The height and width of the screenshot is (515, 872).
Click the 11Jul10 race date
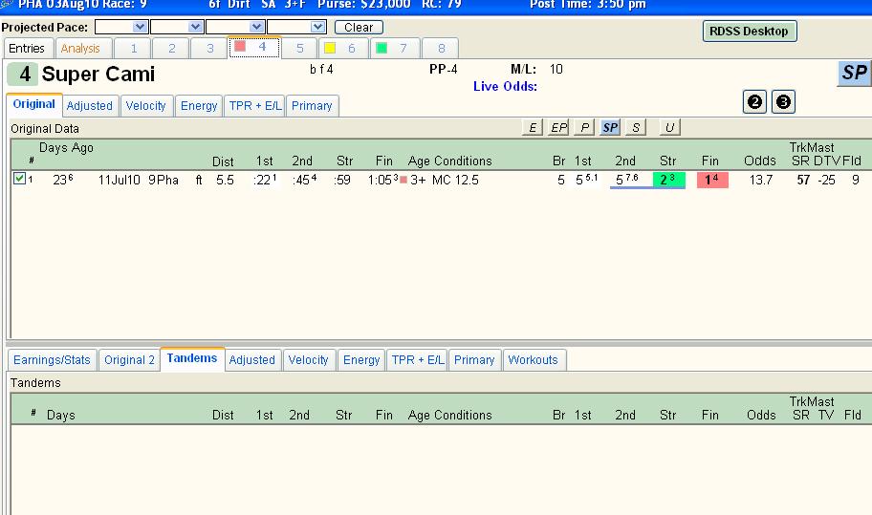(119, 180)
